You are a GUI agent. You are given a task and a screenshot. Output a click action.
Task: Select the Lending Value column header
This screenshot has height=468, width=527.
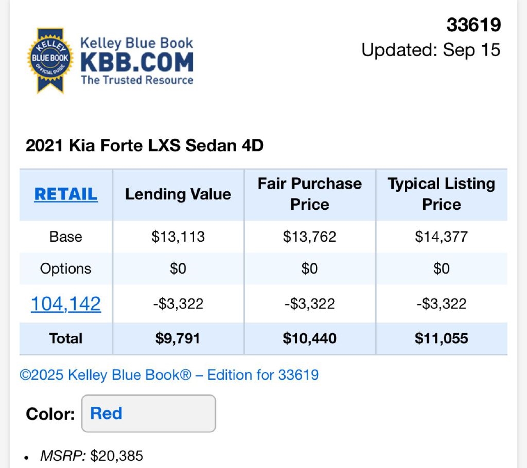coord(178,194)
